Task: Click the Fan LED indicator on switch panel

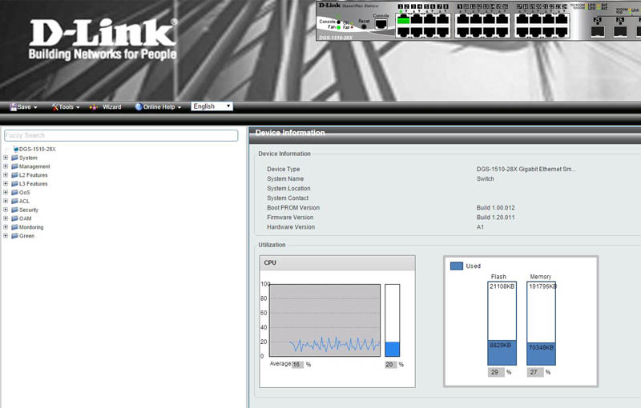Action: click(338, 27)
